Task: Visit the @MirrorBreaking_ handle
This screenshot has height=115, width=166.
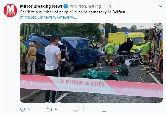Action: tap(86, 6)
